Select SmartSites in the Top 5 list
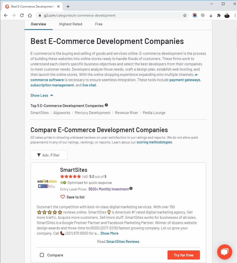 point(40,113)
